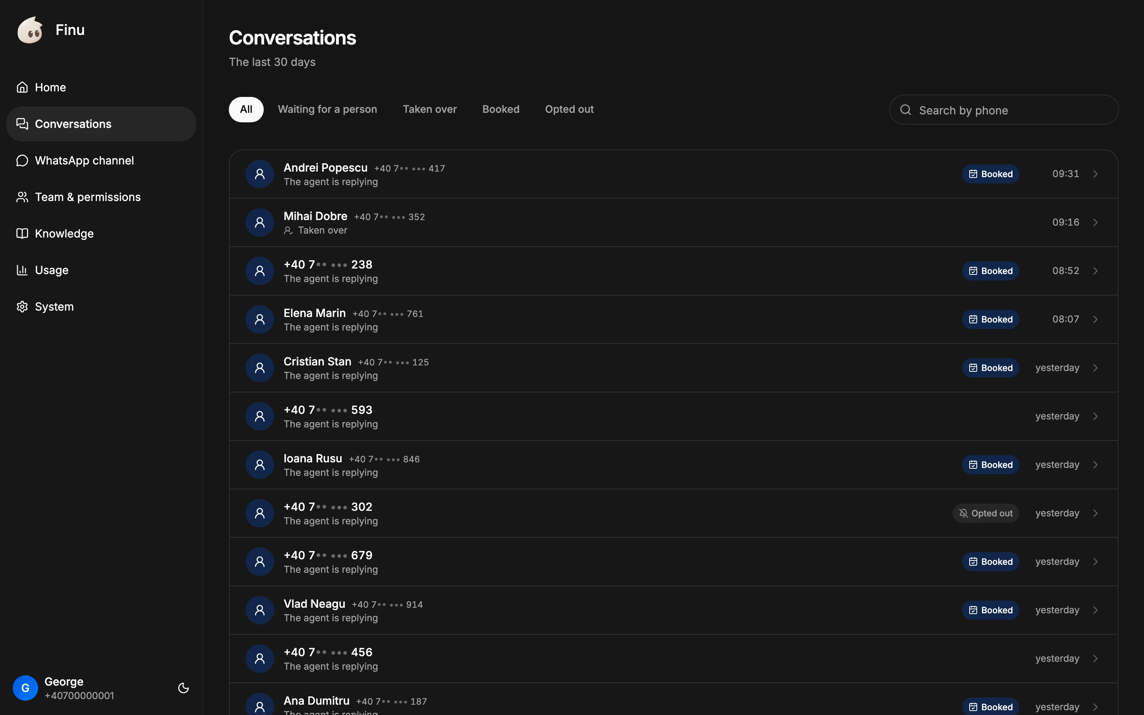This screenshot has width=1144, height=715.
Task: Open the Knowledge section
Action: point(101,234)
